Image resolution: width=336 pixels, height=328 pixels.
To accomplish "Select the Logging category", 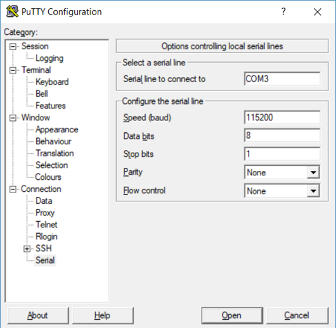I will click(x=49, y=58).
